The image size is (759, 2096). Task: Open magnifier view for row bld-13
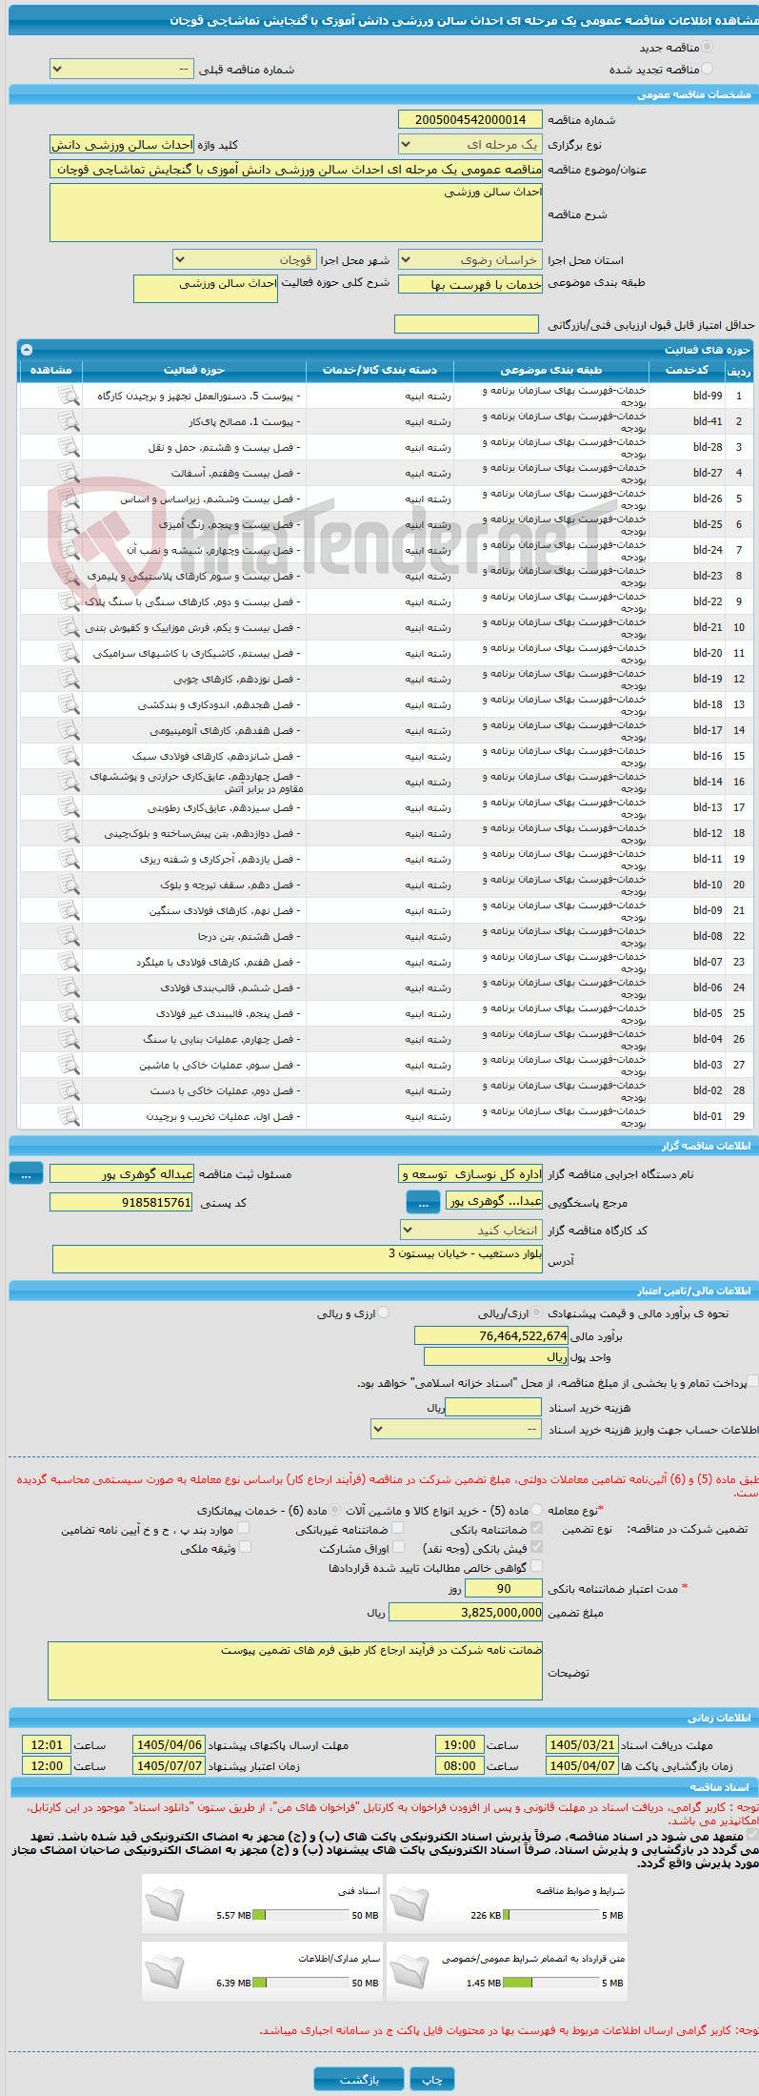pos(69,807)
